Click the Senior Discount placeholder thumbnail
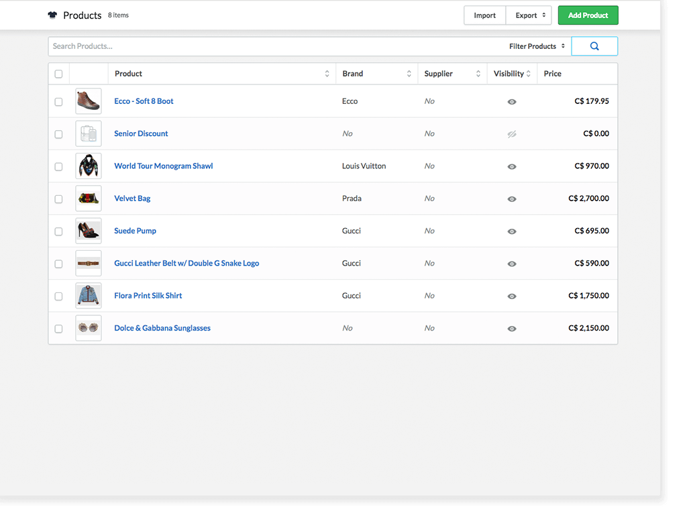This screenshot has height=515, width=687. (x=89, y=133)
